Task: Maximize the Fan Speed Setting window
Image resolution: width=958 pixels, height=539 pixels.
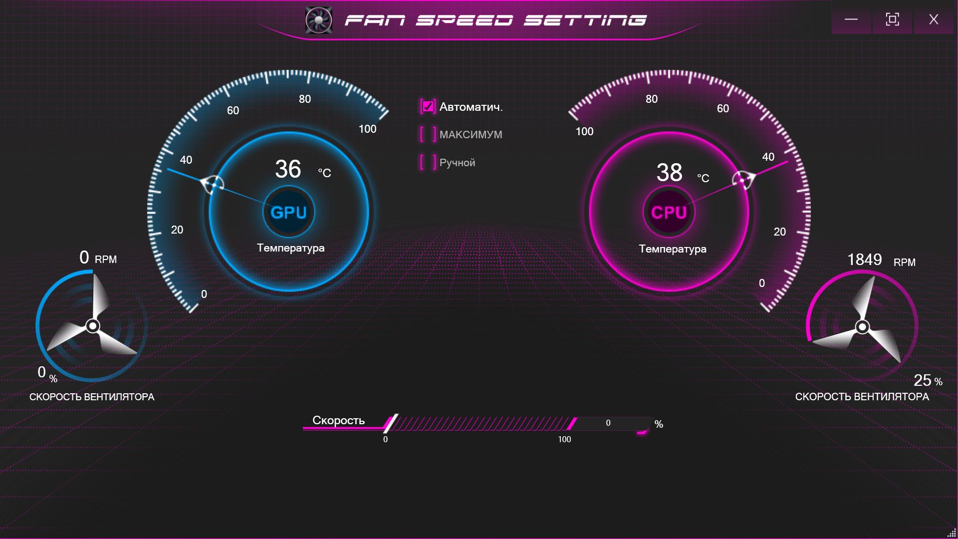Action: pos(893,19)
